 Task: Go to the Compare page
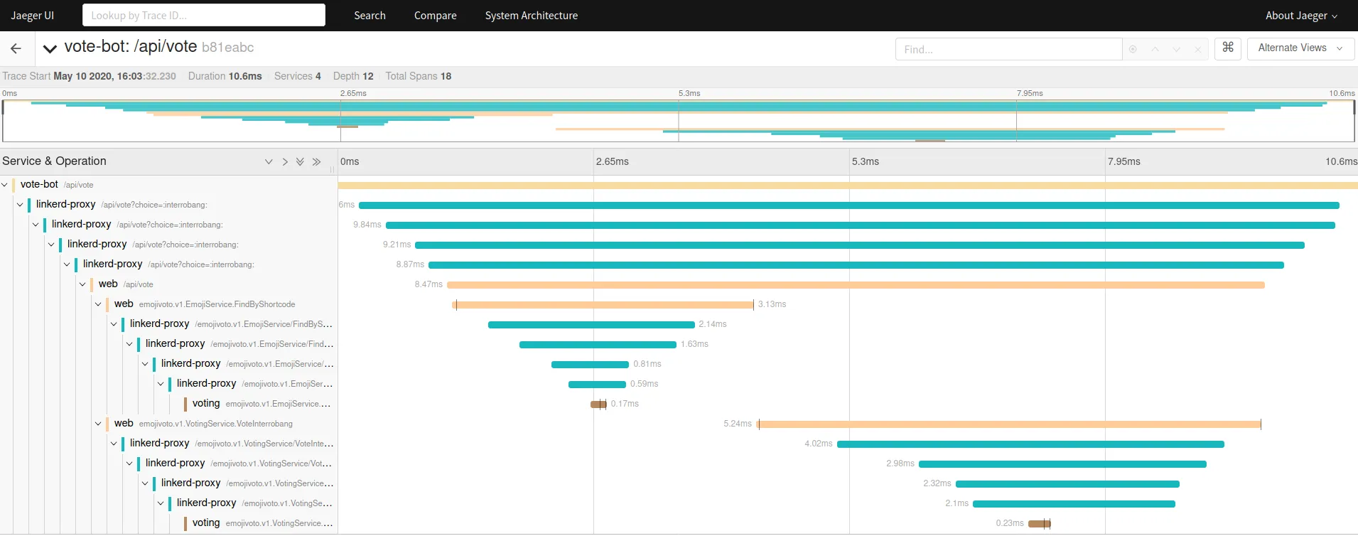[x=435, y=16]
